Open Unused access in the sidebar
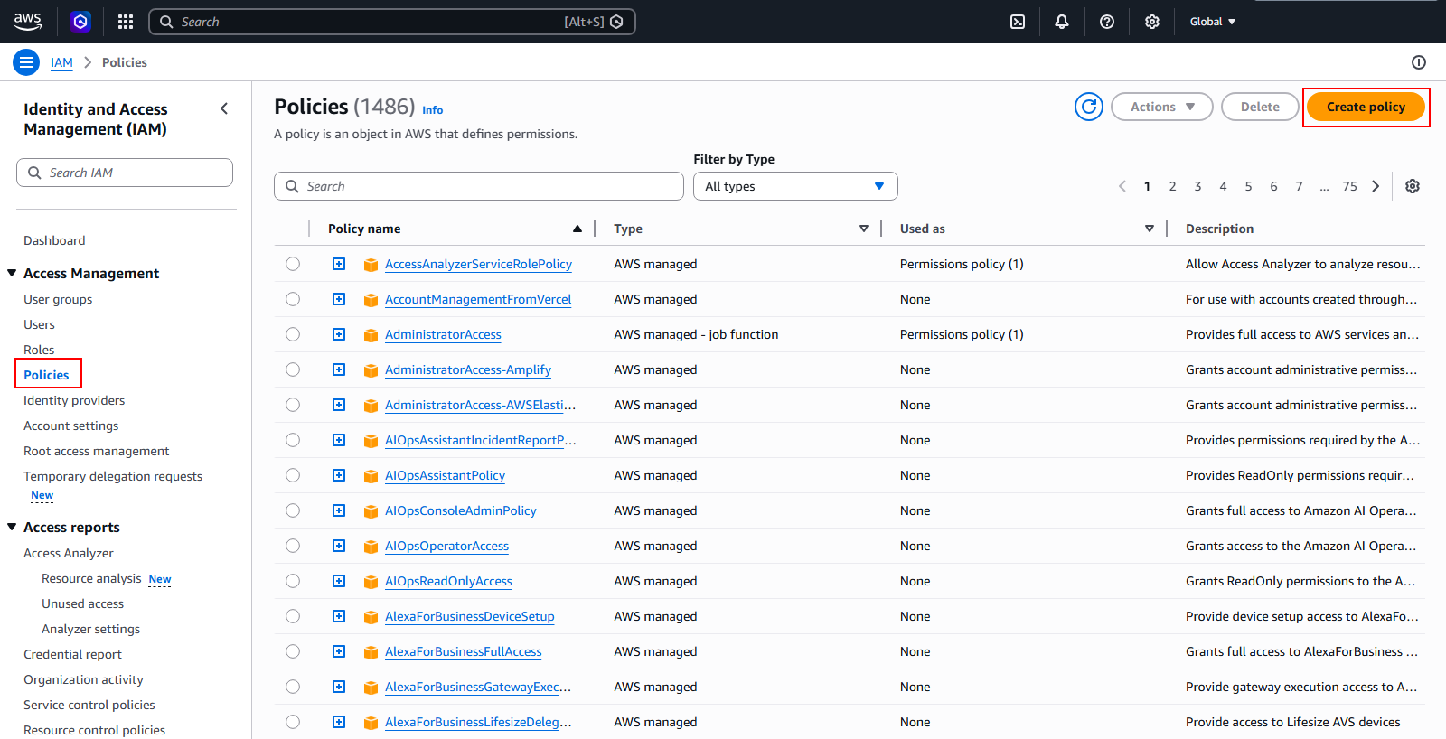1446x739 pixels. (82, 603)
